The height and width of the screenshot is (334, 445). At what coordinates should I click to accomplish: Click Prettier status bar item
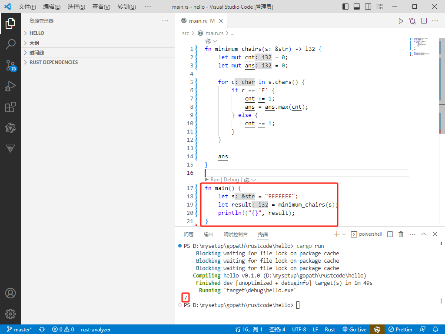[x=400, y=330]
